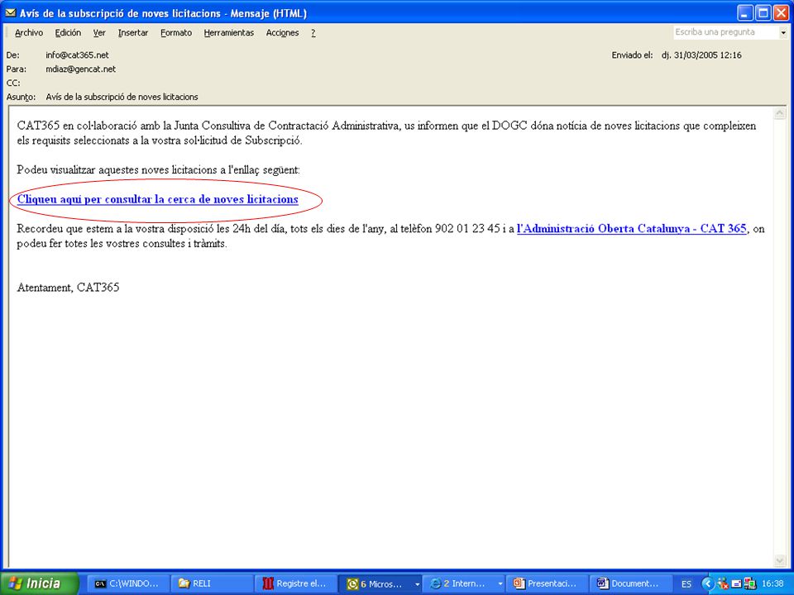Open the Acciones menu
This screenshot has height=595, width=794.
(282, 33)
